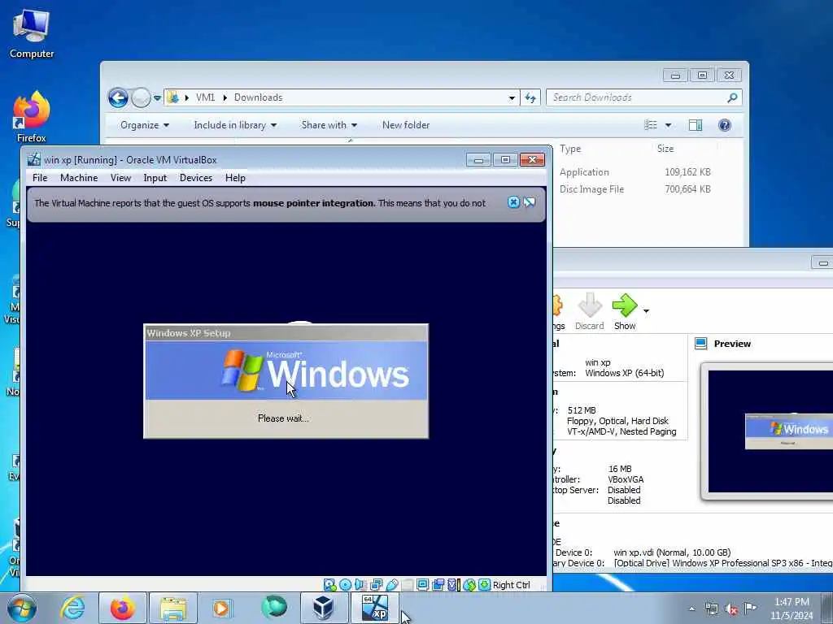The image size is (833, 624).
Task: Click the don't-show-again icon on the notification bar
Action: tap(529, 202)
